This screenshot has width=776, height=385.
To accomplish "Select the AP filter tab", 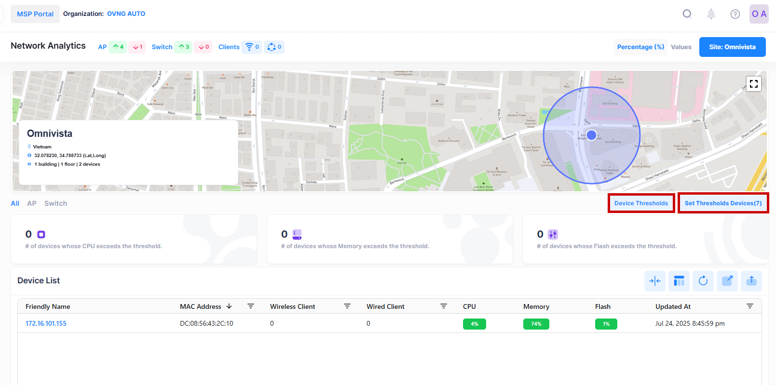I will (x=32, y=203).
